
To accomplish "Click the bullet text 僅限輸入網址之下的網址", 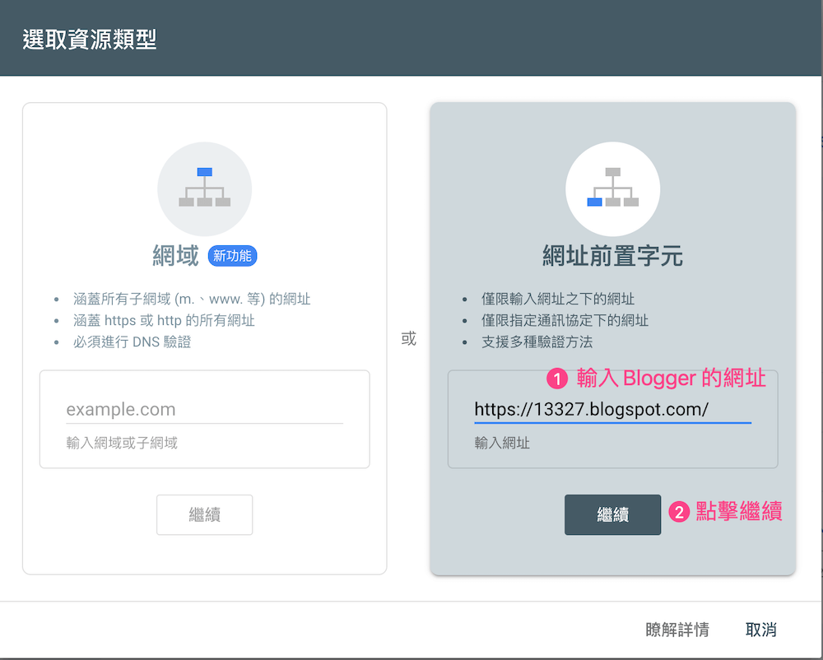I will pos(558,299).
